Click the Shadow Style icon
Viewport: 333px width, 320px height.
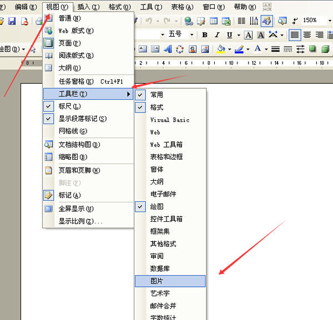[x=312, y=49]
